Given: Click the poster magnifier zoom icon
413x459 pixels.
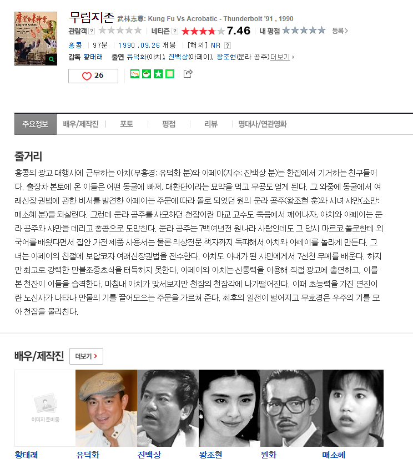Looking at the screenshot, I should pos(52,59).
